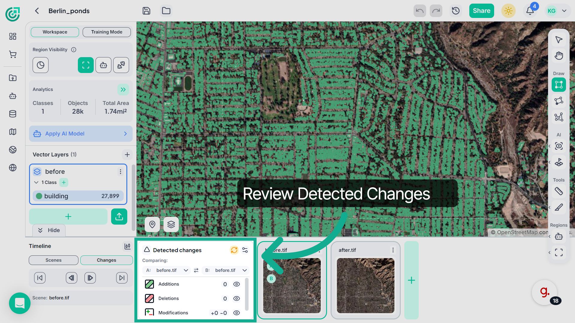This screenshot has width=575, height=323.
Task: Open dashboard grid icon in sidebar
Action: click(13, 36)
